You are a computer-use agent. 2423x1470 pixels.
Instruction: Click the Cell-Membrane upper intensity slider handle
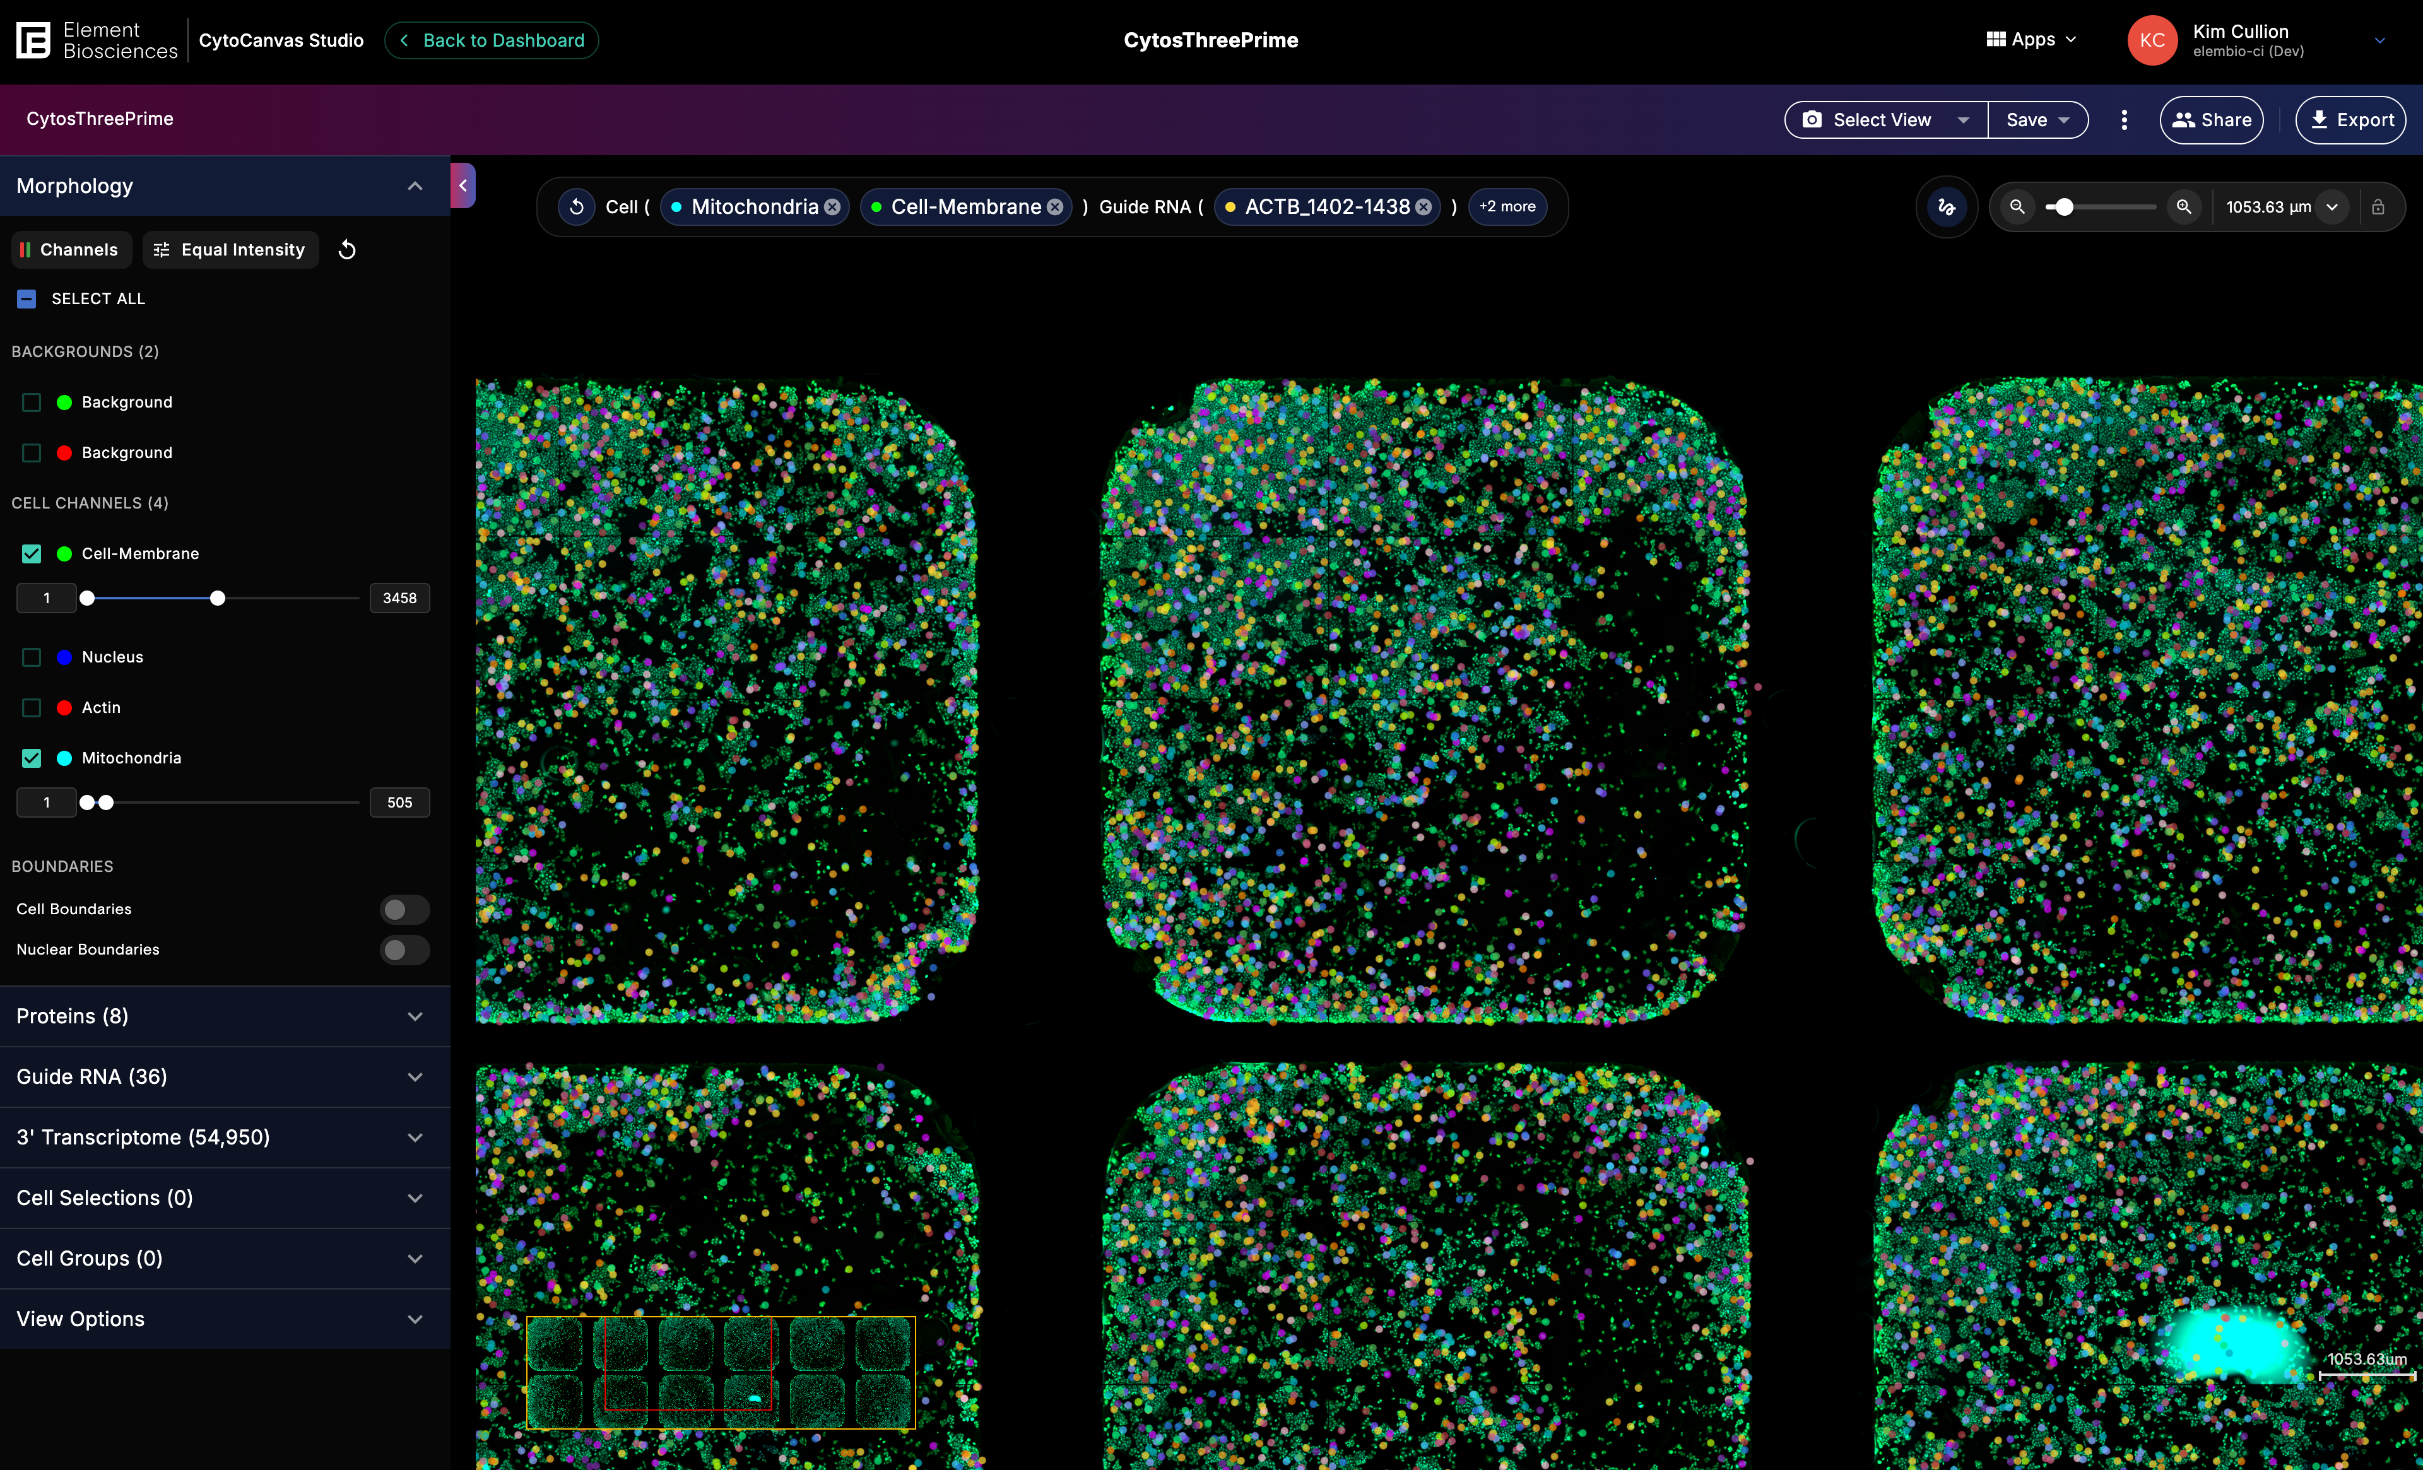pos(217,598)
